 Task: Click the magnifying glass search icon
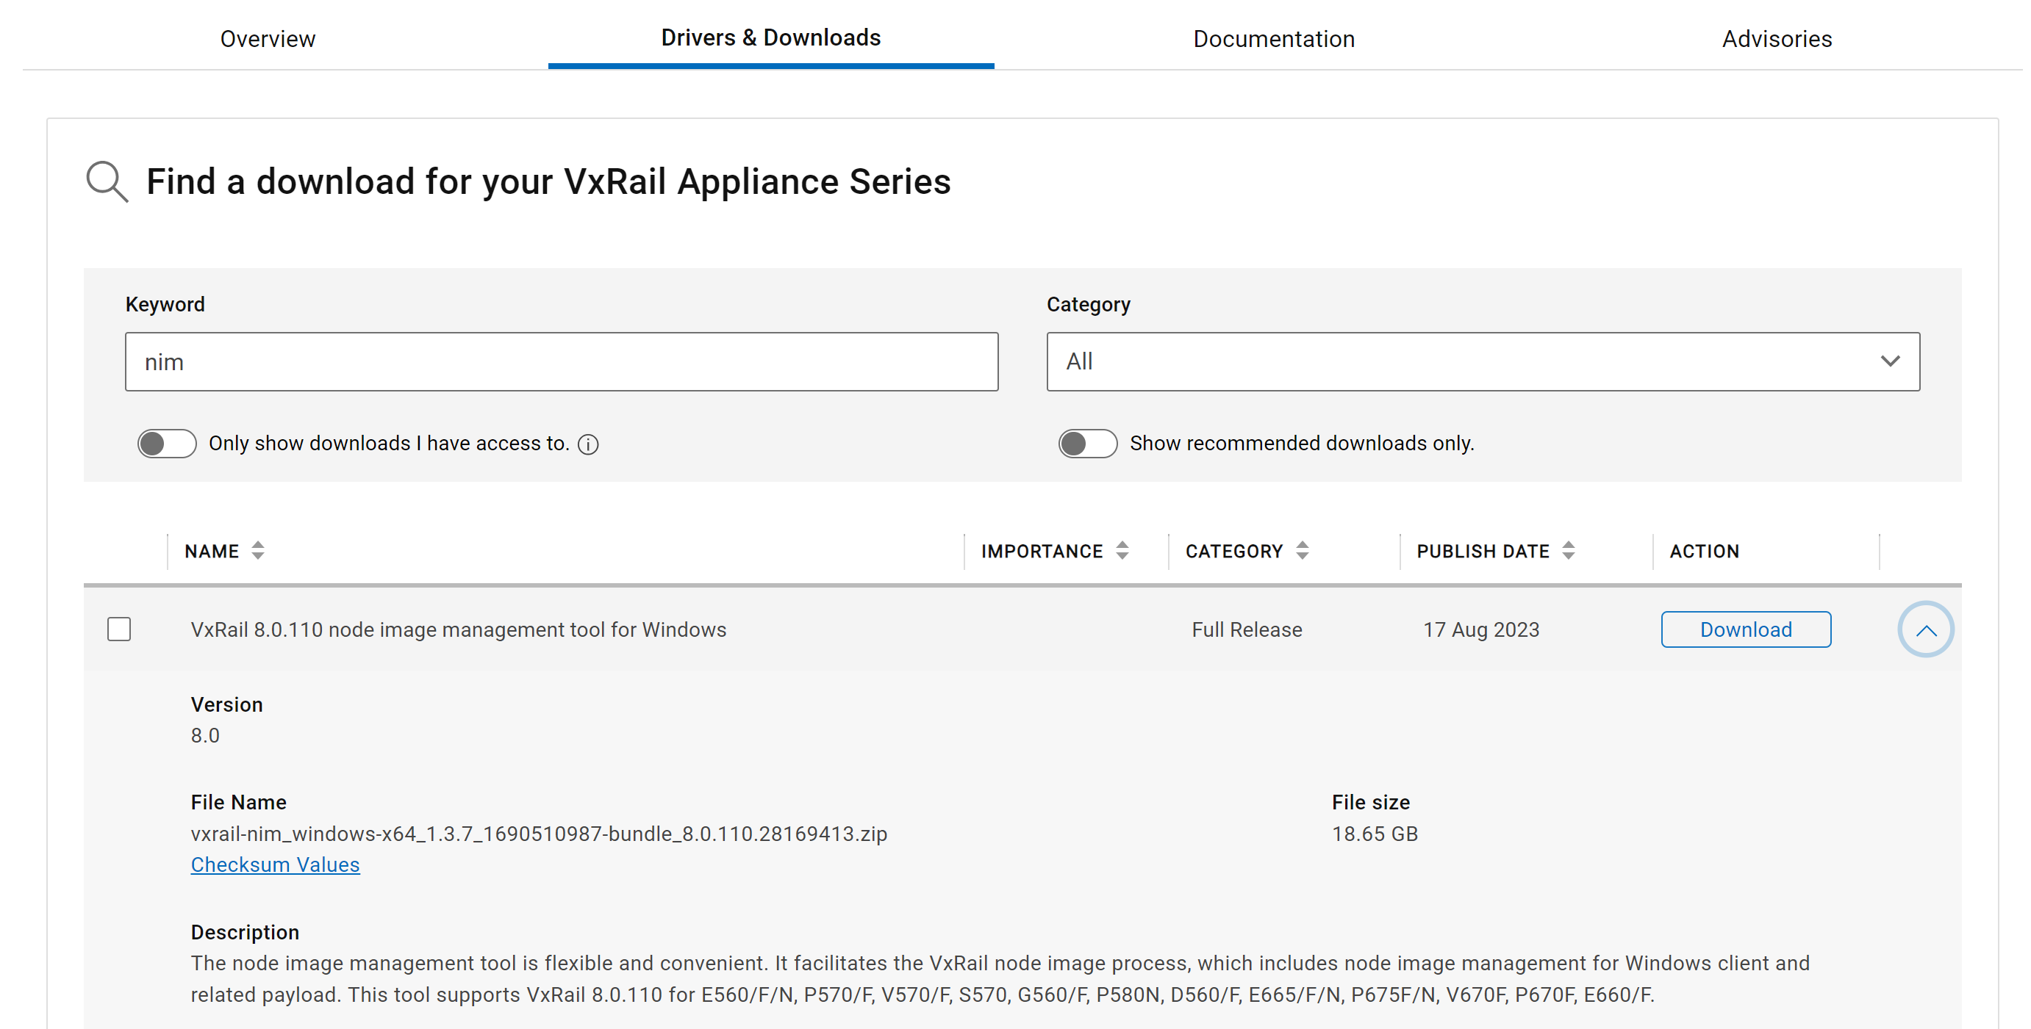point(107,182)
